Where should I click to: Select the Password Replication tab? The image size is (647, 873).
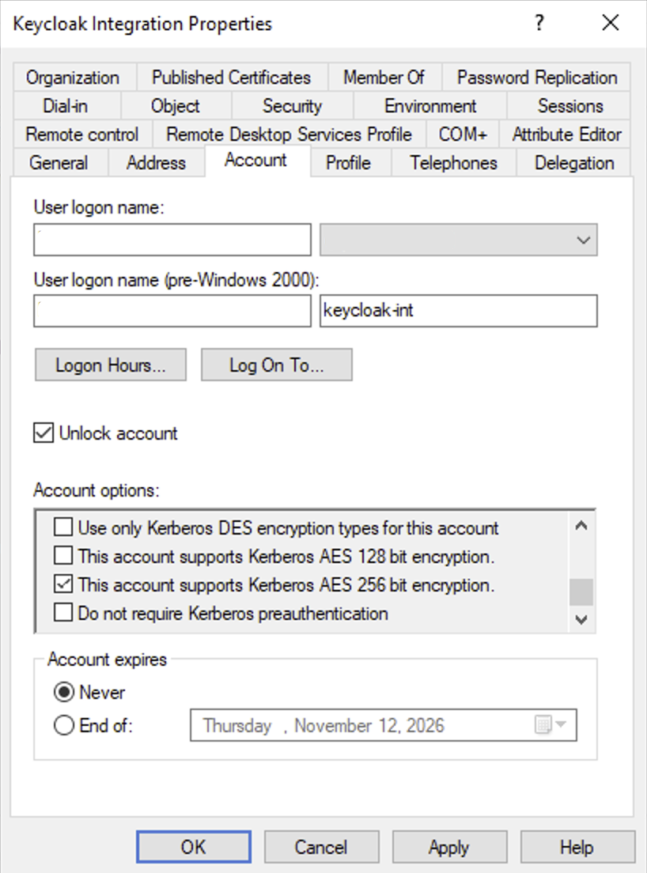click(x=537, y=77)
